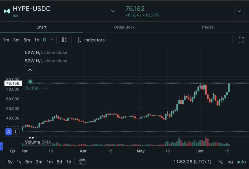Viewport: 249px width, 169px height.
Task: Click the May label on time axis
Action: click(140, 151)
